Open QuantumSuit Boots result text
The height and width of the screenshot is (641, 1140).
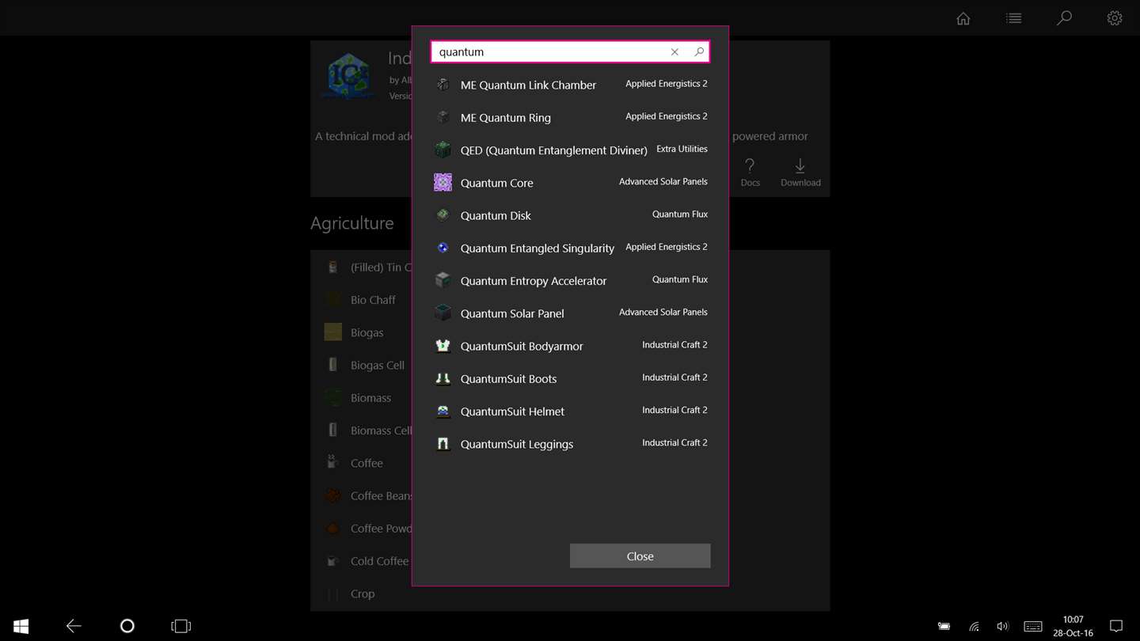tap(508, 378)
